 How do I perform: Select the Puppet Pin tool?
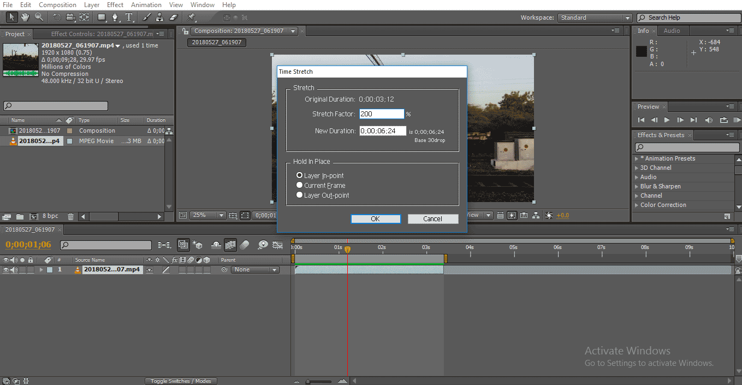point(191,17)
